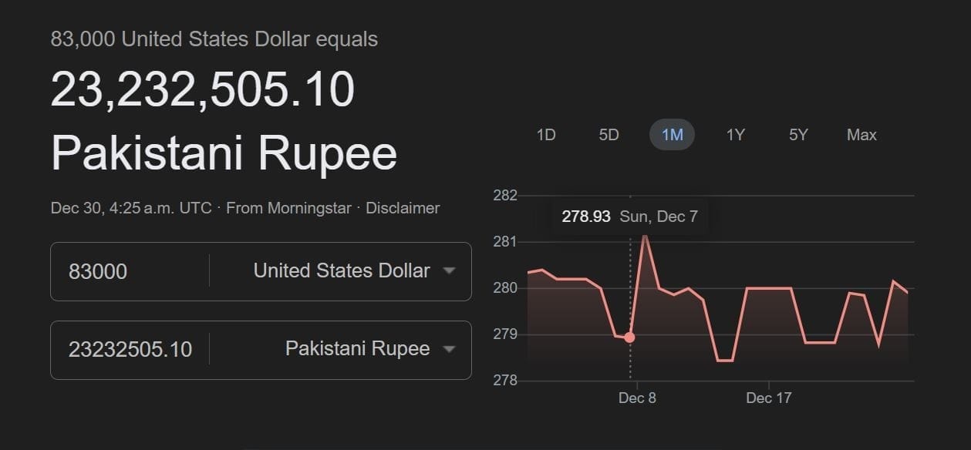This screenshot has height=450, width=971.
Task: View the 5Y currency trend
Action: (797, 134)
